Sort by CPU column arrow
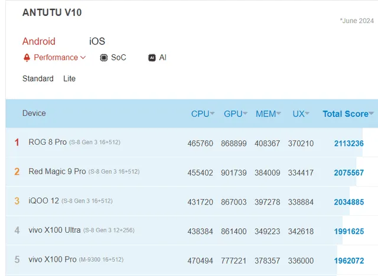Image resolution: width=378 pixels, height=276 pixels. (x=212, y=113)
